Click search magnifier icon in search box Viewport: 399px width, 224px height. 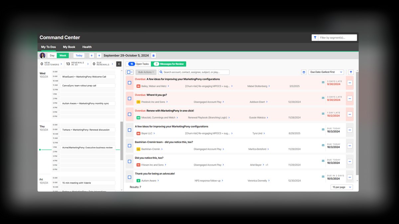point(161,72)
